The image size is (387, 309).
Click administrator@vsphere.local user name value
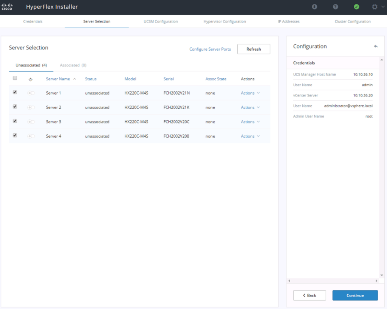348,106
